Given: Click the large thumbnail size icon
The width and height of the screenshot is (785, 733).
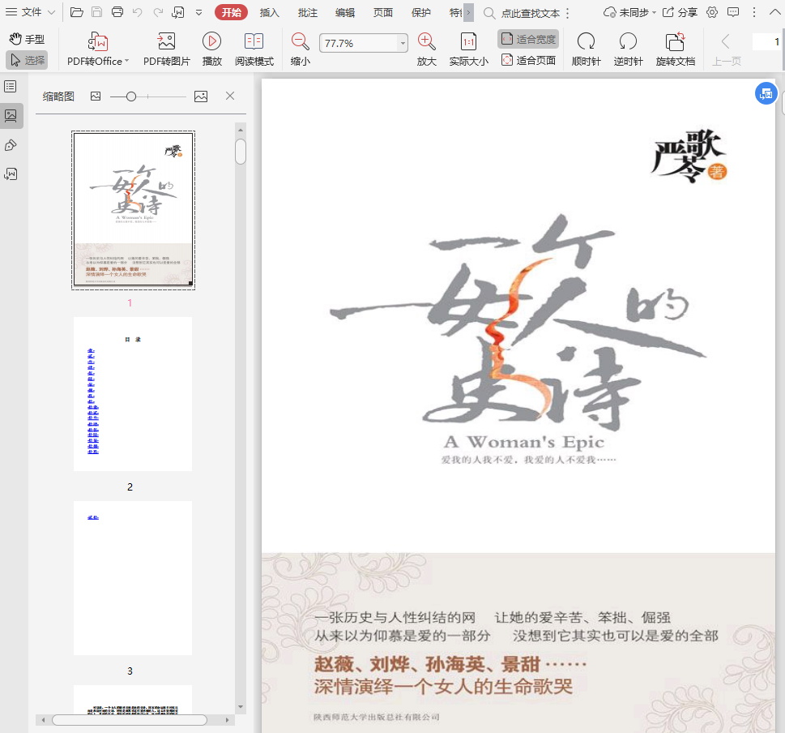Looking at the screenshot, I should pyautogui.click(x=201, y=96).
